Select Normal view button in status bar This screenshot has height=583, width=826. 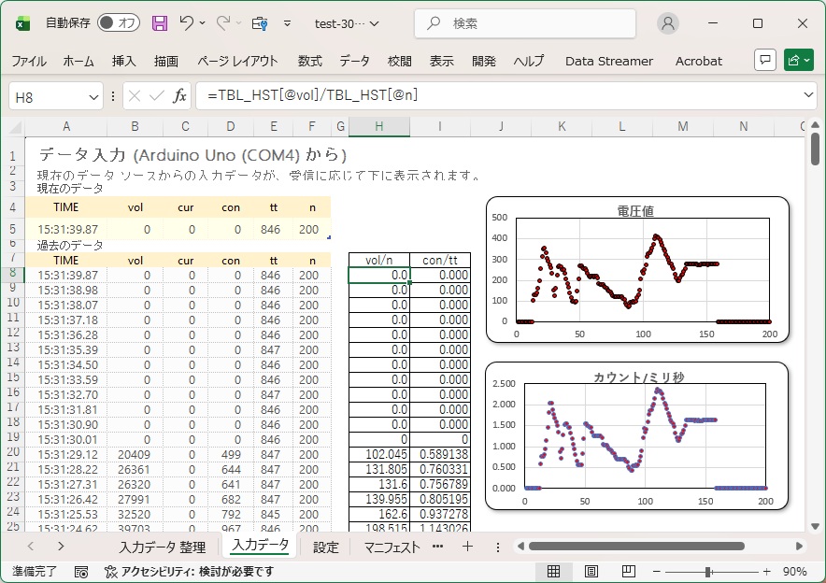click(554, 571)
